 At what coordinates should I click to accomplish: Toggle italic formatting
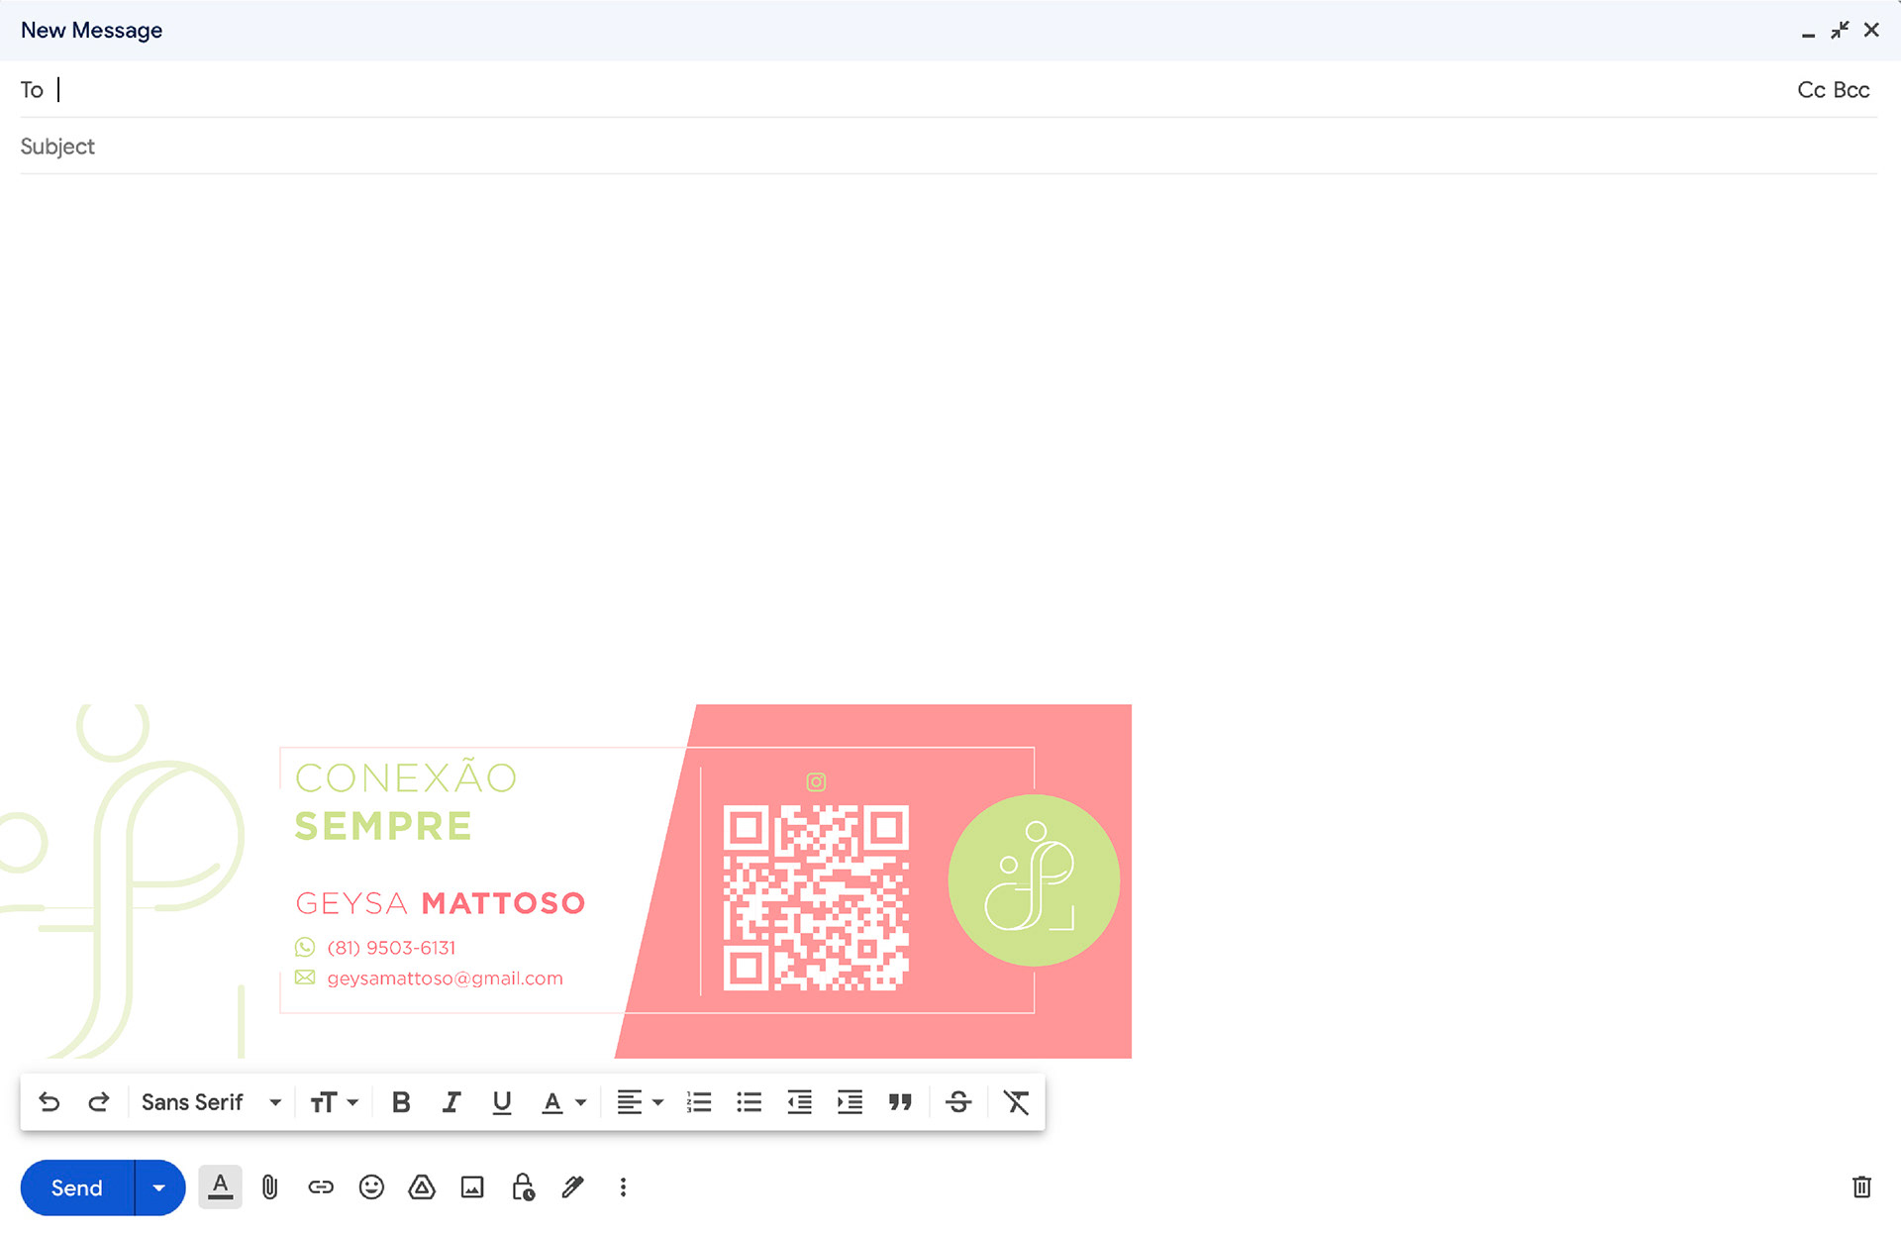(451, 1102)
